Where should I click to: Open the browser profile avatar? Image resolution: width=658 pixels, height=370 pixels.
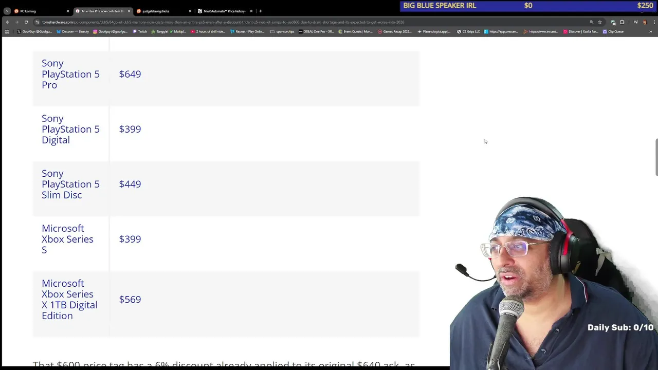pos(644,22)
